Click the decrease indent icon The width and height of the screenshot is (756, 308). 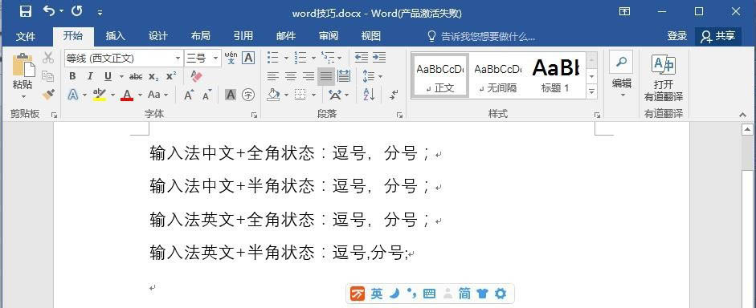[361, 58]
